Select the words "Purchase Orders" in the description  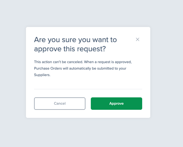point(48,68)
